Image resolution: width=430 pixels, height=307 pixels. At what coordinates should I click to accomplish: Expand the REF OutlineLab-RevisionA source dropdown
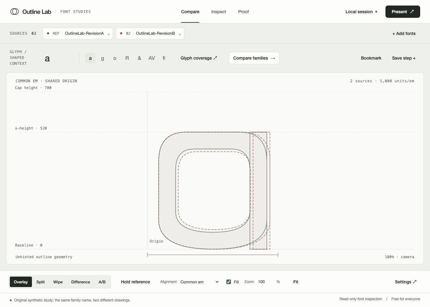pyautogui.click(x=78, y=33)
